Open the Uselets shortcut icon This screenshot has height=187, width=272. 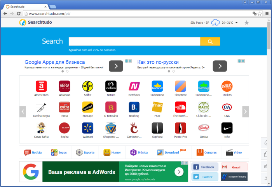(x=227, y=86)
